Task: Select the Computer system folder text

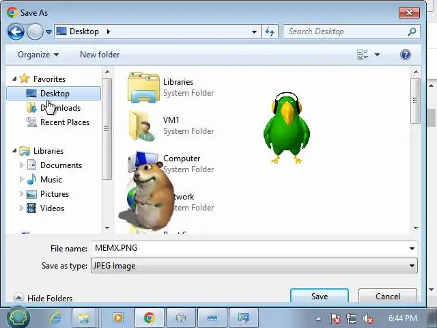Action: coord(182,159)
